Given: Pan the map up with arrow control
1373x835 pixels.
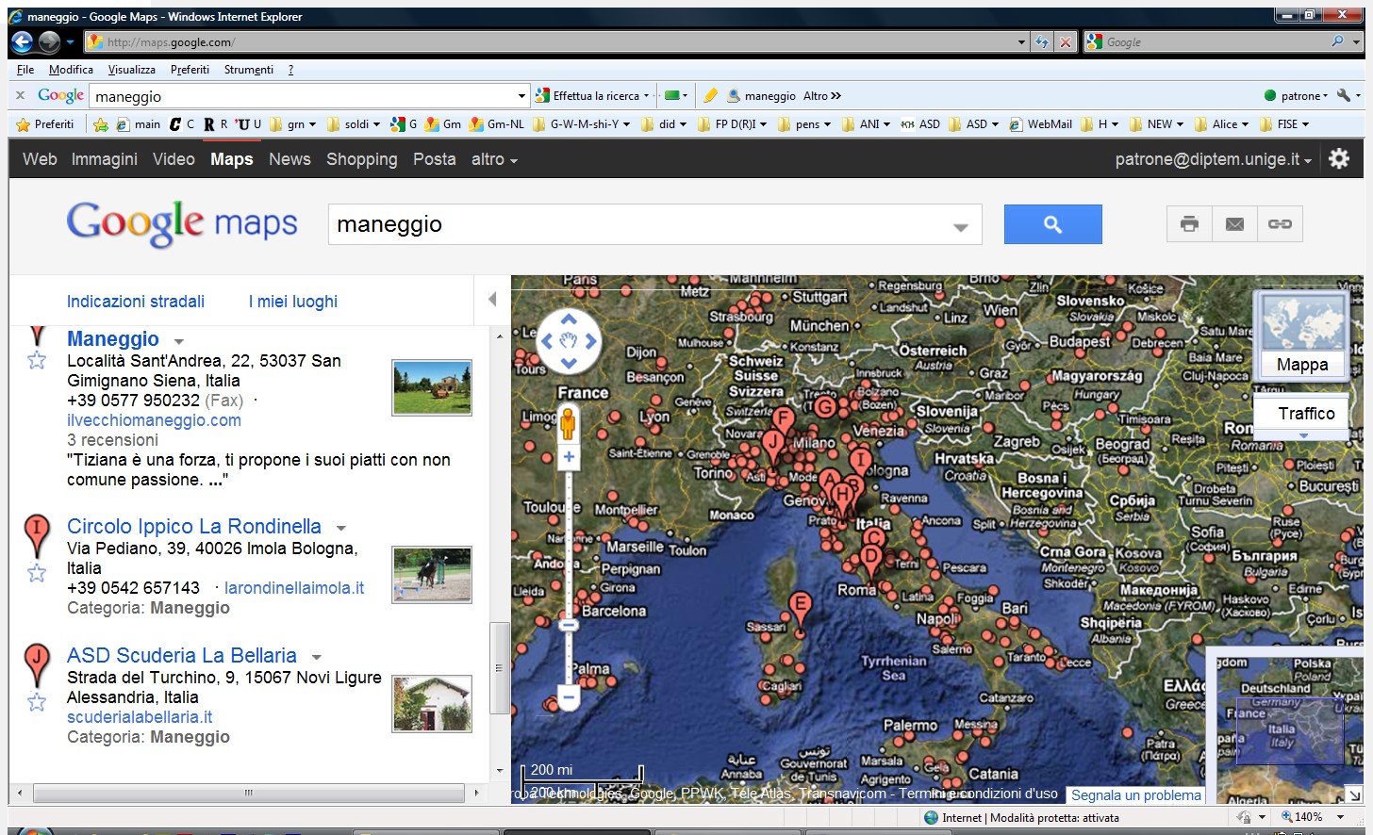Looking at the screenshot, I should click(x=569, y=319).
